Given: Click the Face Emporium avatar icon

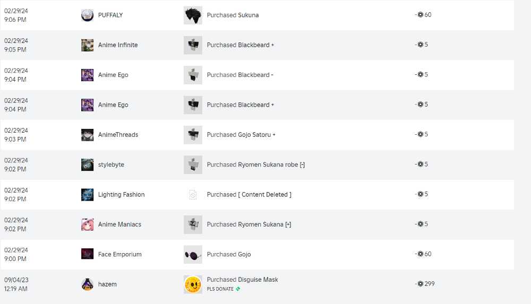Looking at the screenshot, I should tap(88, 254).
